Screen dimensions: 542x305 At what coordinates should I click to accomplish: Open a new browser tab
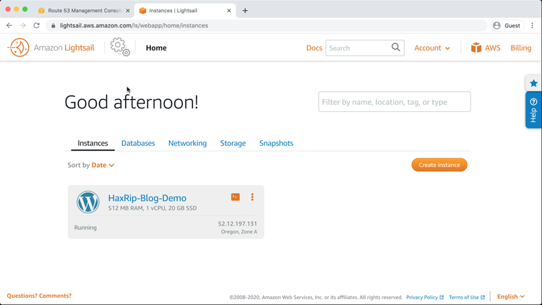tap(245, 11)
